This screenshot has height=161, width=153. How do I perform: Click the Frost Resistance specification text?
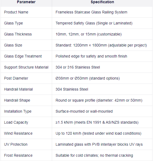point(94,155)
